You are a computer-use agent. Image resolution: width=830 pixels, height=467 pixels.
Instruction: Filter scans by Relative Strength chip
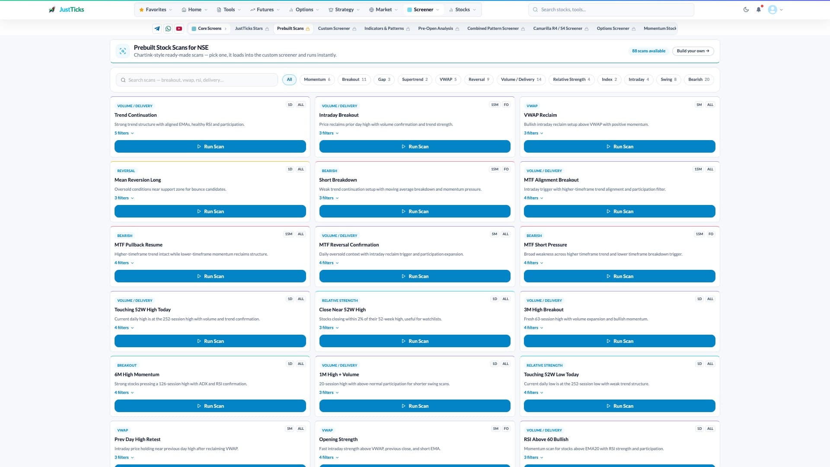coord(571,80)
